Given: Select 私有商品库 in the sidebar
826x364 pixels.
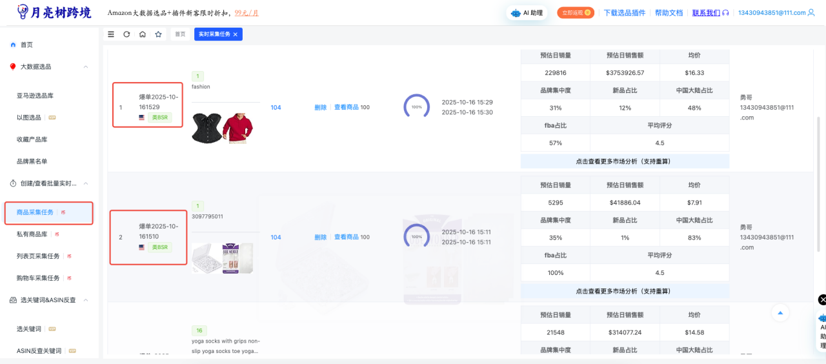Looking at the screenshot, I should 32,234.
